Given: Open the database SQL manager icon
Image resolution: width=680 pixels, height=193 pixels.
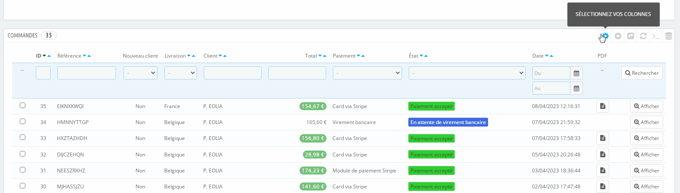Looking at the screenshot, I should (x=669, y=36).
